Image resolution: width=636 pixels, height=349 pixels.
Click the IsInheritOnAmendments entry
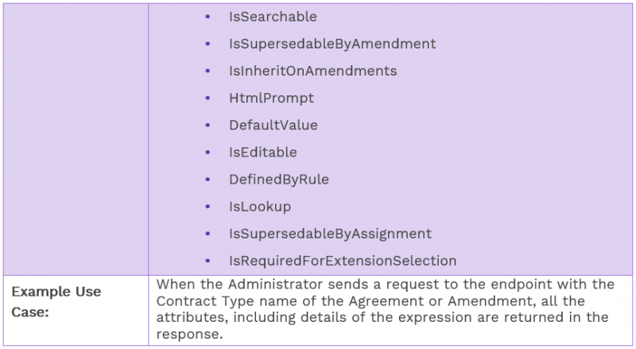pyautogui.click(x=312, y=71)
